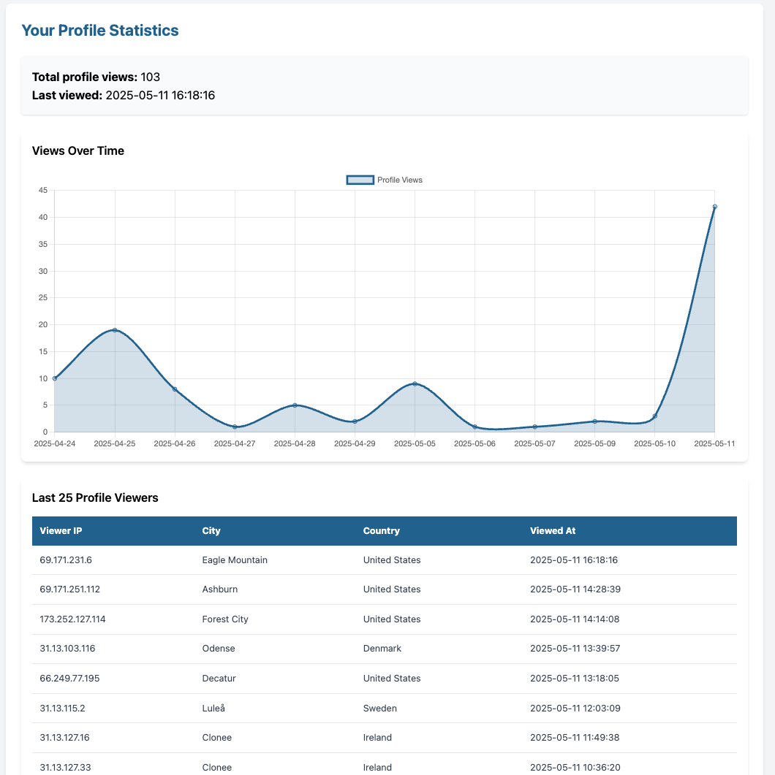
Task: Click the Your Profile Statistics heading
Action: pos(99,30)
